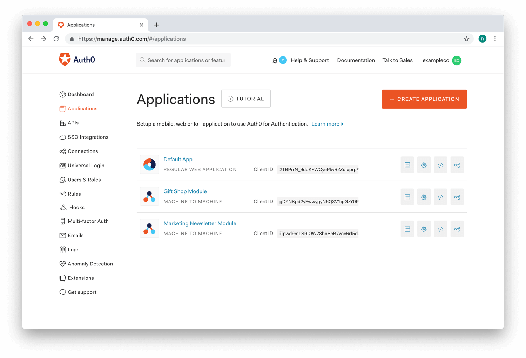Open code icon for Marketing Newsletter Module
The height and width of the screenshot is (358, 526).
440,229
